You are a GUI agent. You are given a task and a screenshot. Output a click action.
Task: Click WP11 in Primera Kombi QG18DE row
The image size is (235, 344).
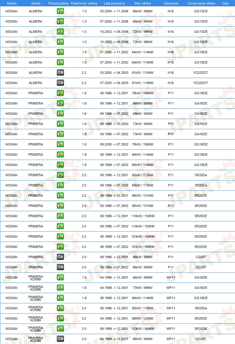click(x=171, y=298)
